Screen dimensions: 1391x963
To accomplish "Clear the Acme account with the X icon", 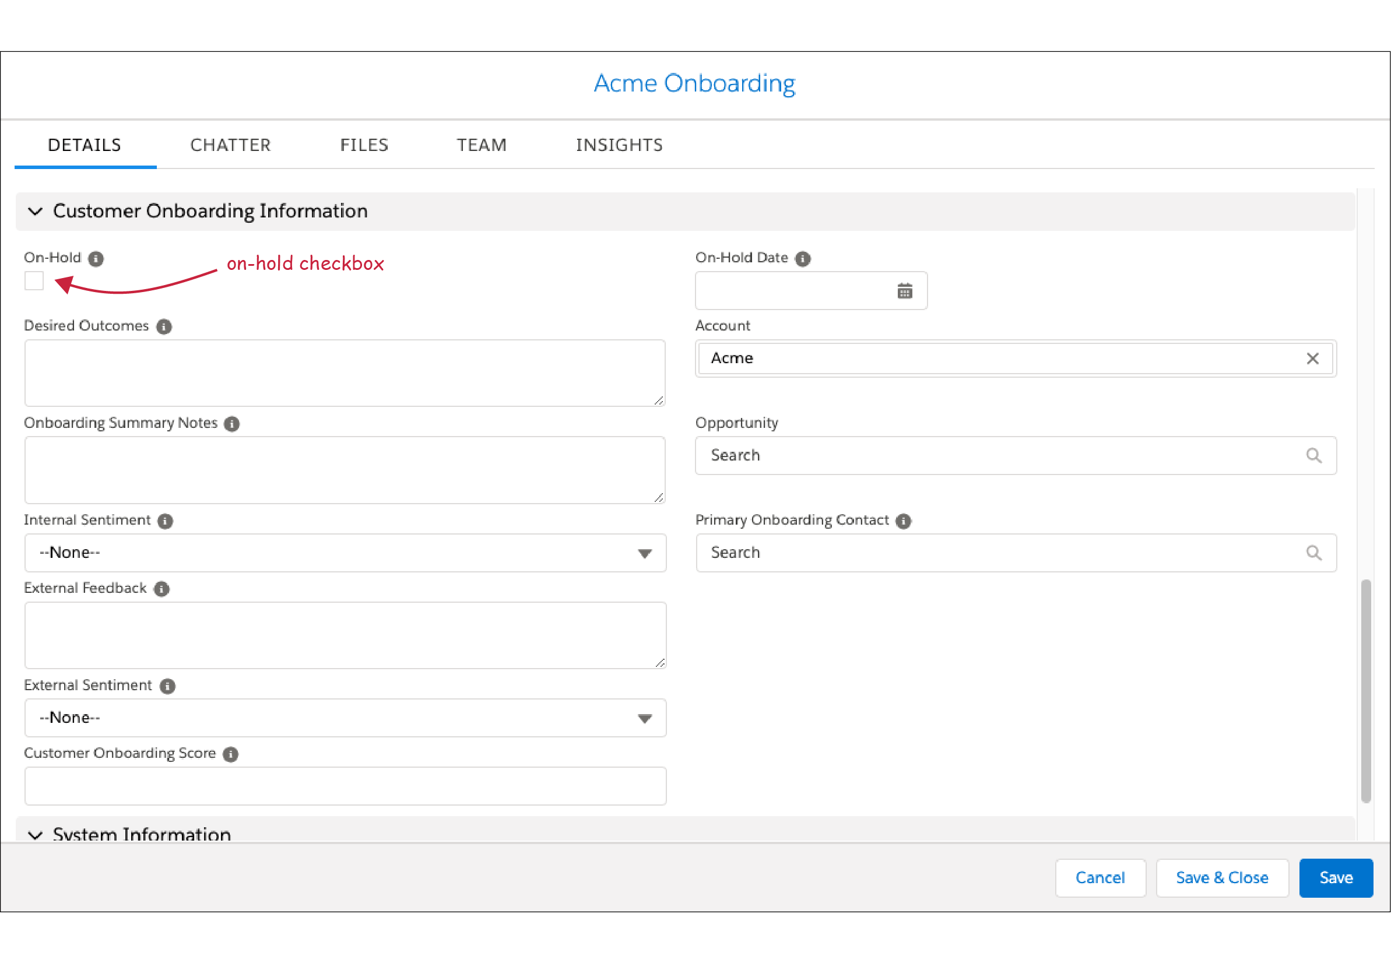I will pyautogui.click(x=1312, y=359).
